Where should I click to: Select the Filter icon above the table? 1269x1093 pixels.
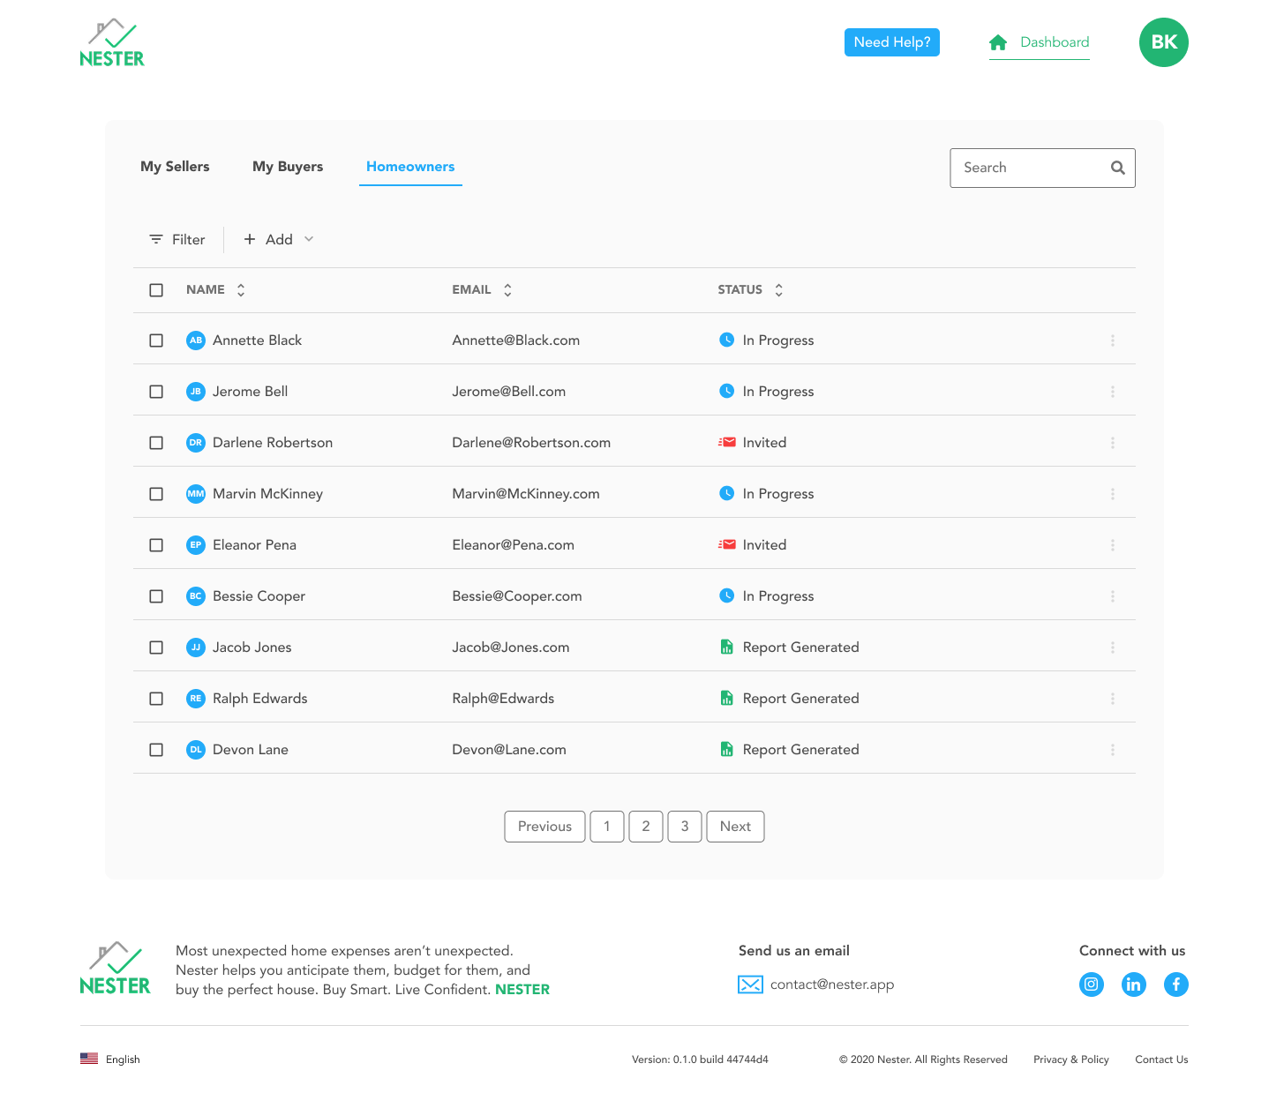coord(155,239)
